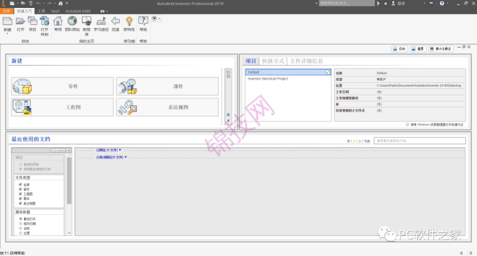Screen dimensions: 477x256
Task: Create a new 部件 (Assembly) file
Action: (168, 86)
